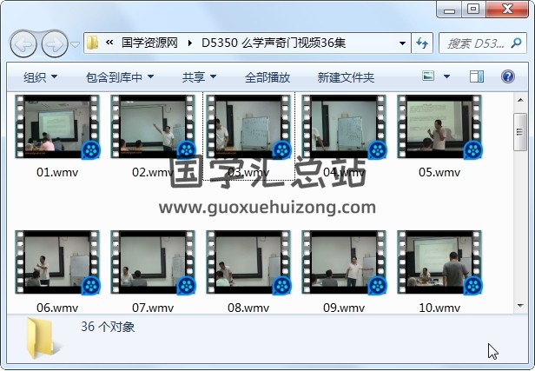Click the 07.wmv file name

coord(153,308)
